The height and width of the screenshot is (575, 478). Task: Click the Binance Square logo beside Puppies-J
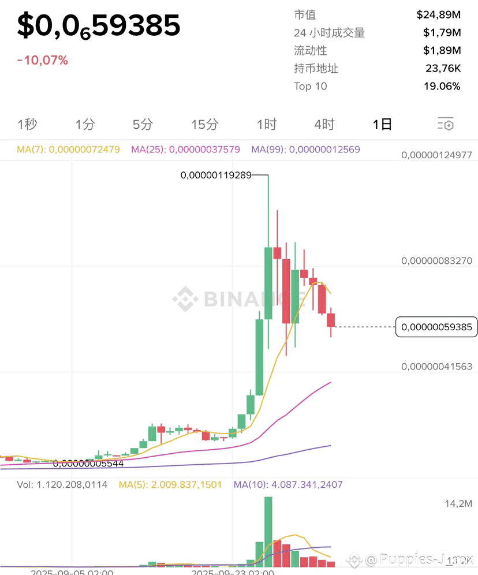(354, 561)
